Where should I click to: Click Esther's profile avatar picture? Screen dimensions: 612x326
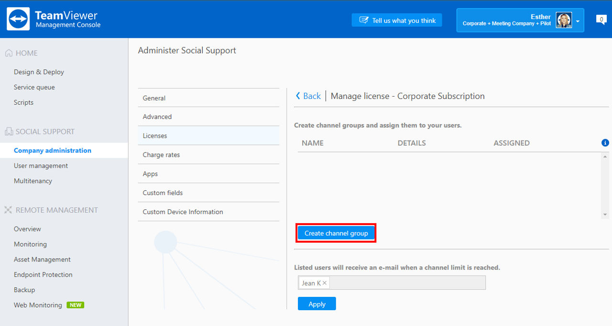(564, 20)
